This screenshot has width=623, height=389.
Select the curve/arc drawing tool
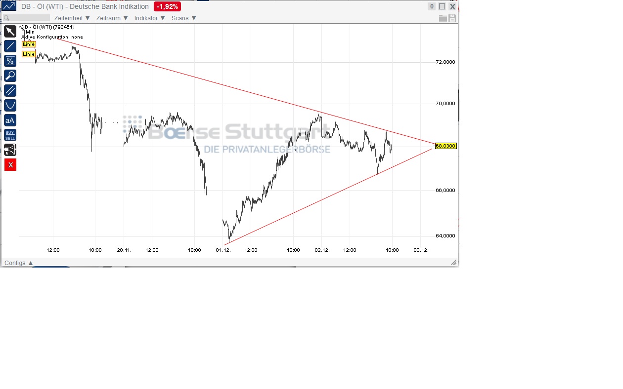click(10, 105)
